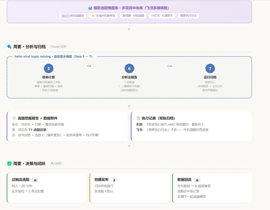Click the 读账号库基线三字段 description line

coord(48,82)
